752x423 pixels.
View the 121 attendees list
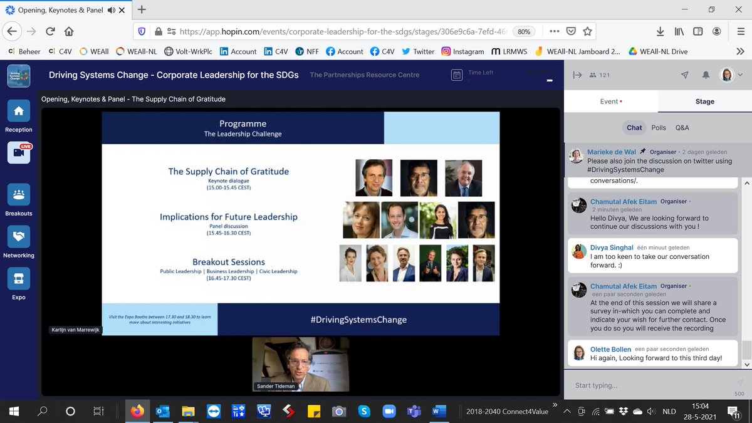(x=600, y=75)
